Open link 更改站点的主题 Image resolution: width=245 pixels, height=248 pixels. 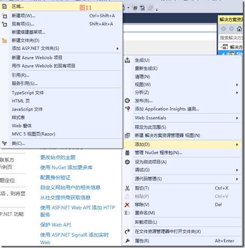(58, 157)
